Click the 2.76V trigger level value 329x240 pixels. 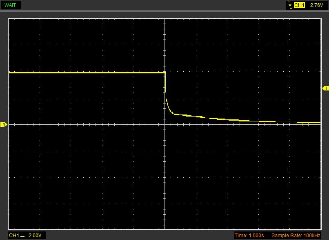316,5
